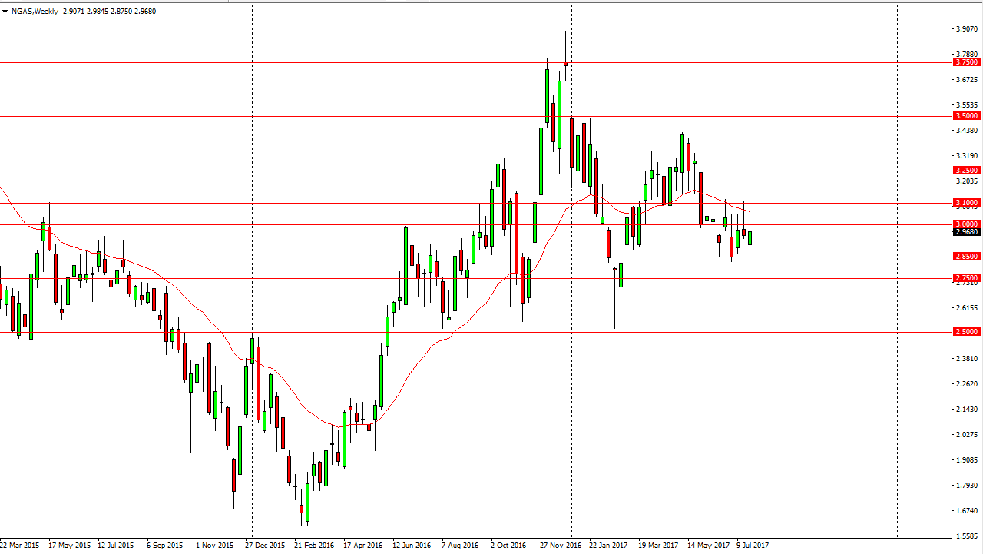Select the 3.5000 red price label

(x=965, y=116)
